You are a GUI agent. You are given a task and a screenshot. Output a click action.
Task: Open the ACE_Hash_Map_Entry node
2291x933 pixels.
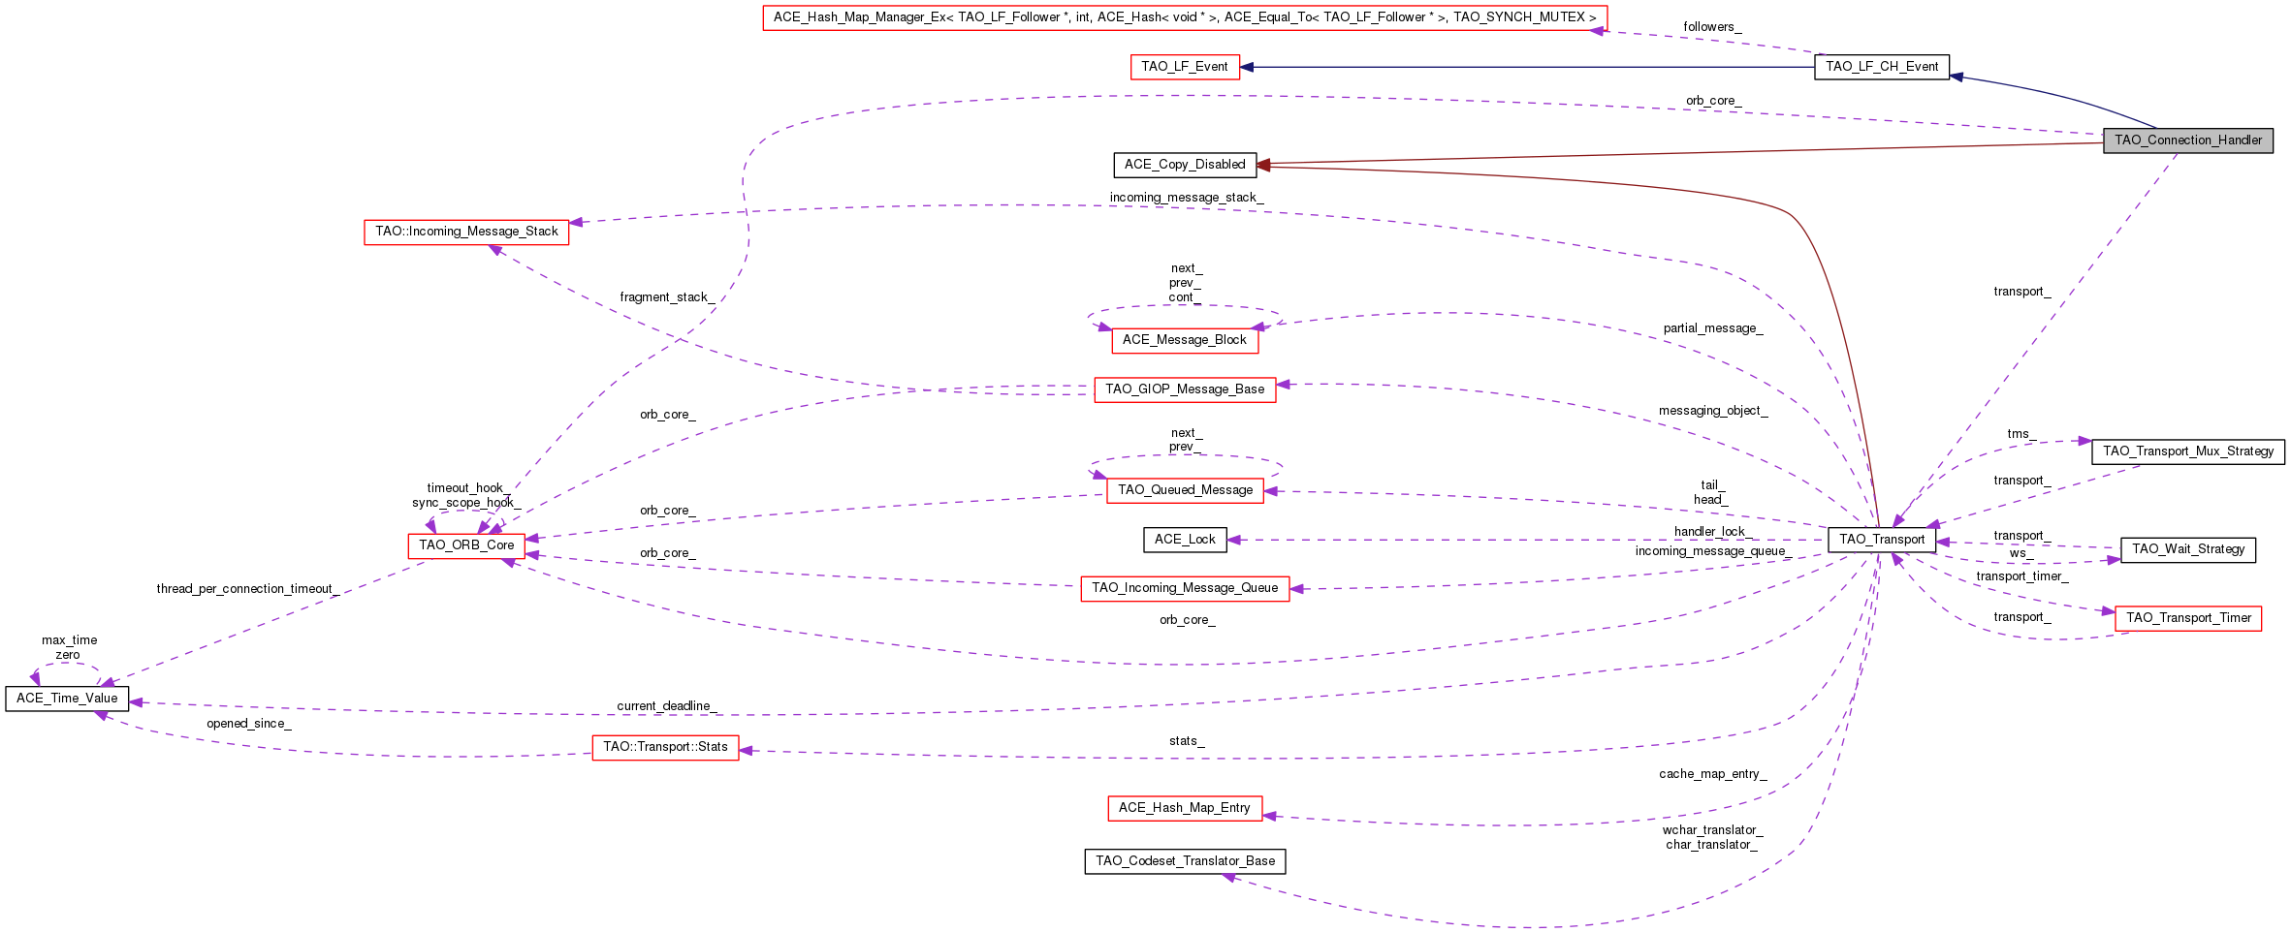[1185, 808]
